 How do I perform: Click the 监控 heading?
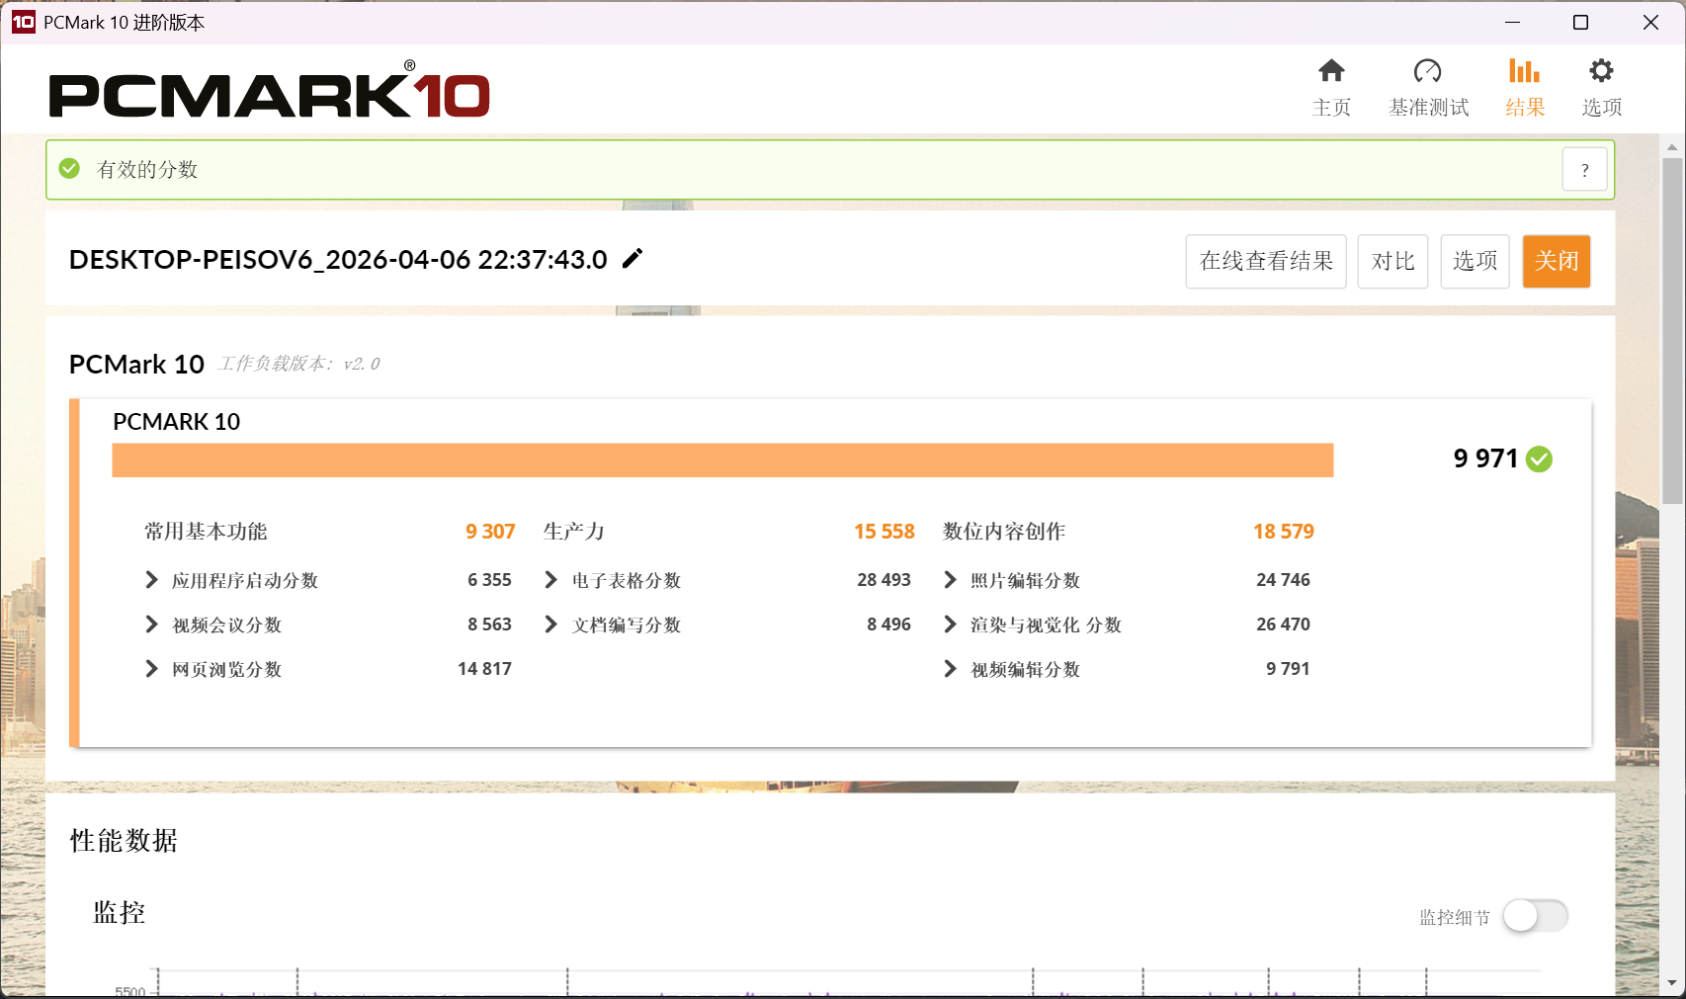coord(120,912)
